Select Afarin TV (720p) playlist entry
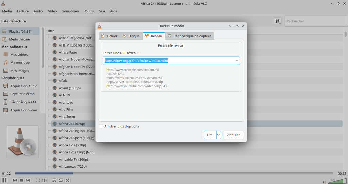The image size is (348, 184). point(76,38)
